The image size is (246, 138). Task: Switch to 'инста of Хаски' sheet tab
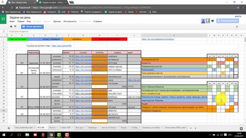(x=108, y=128)
